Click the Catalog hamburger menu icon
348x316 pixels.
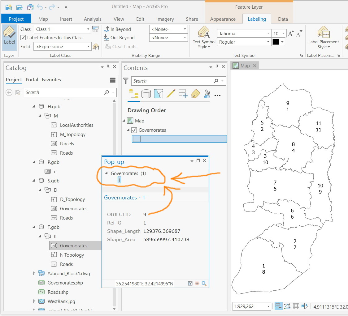click(113, 80)
